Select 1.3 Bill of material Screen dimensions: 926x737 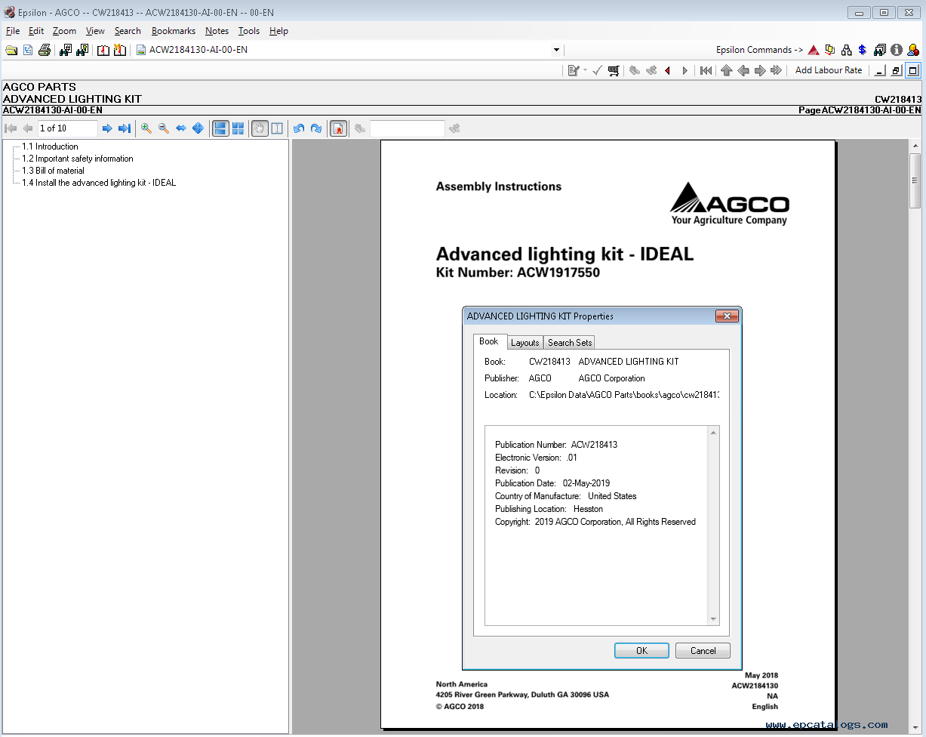pos(53,171)
